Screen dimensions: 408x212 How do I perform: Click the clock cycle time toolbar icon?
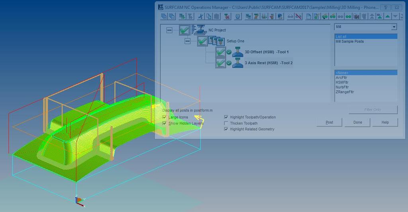(238, 16)
